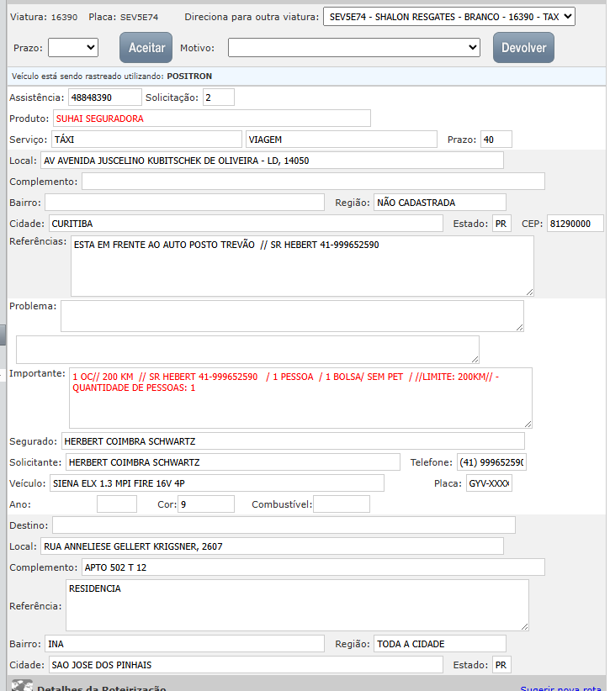The image size is (610, 691).
Task: Select the Telefone field
Action: [x=491, y=462]
